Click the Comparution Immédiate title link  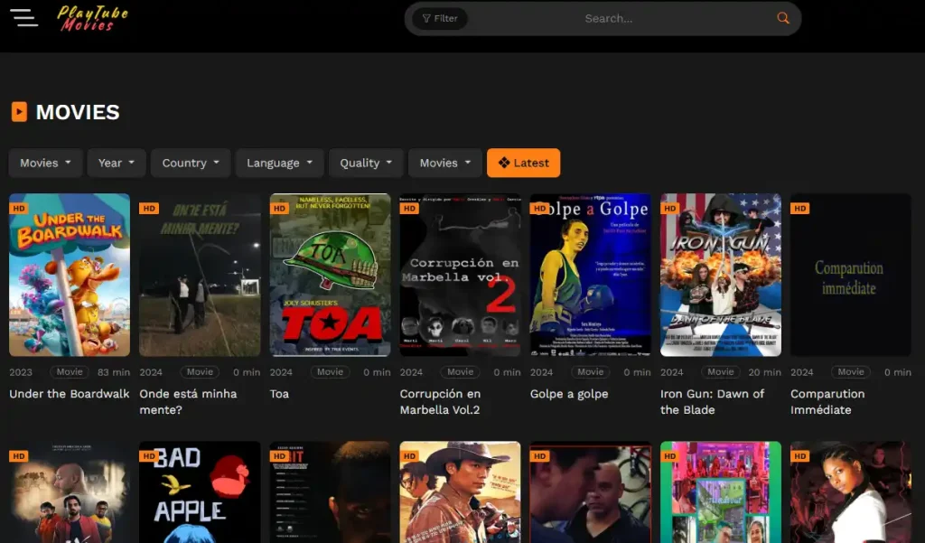[827, 401]
